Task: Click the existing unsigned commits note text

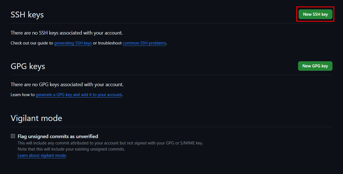Action: tap(71, 149)
